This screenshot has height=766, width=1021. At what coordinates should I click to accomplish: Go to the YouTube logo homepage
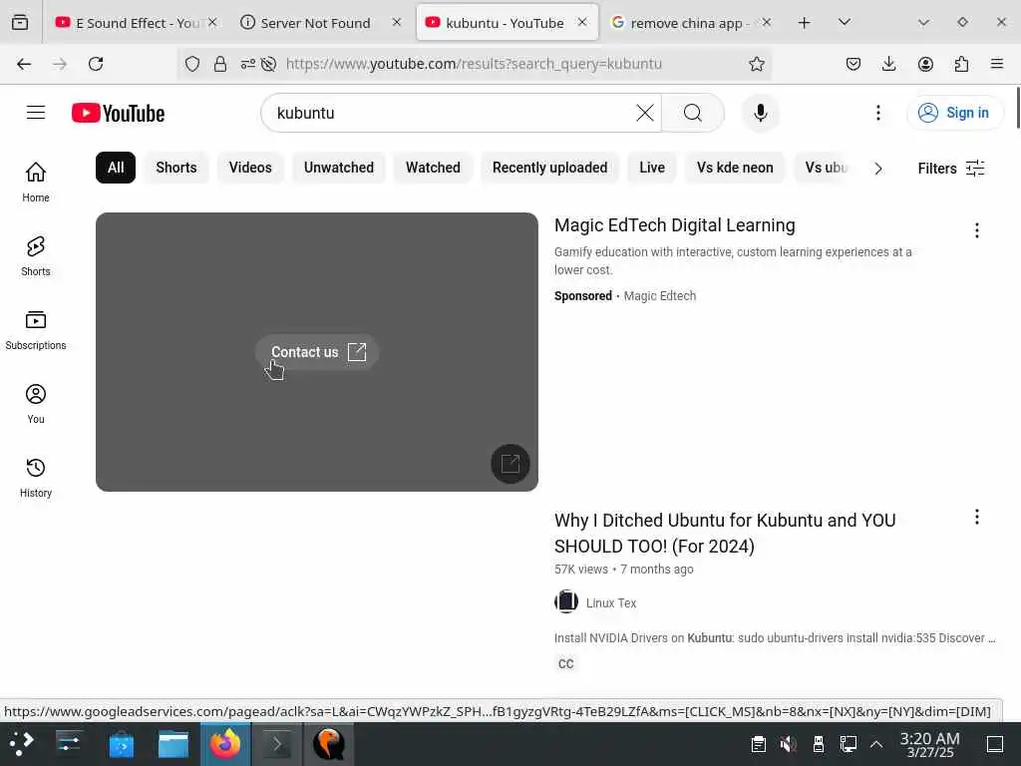coord(118,114)
